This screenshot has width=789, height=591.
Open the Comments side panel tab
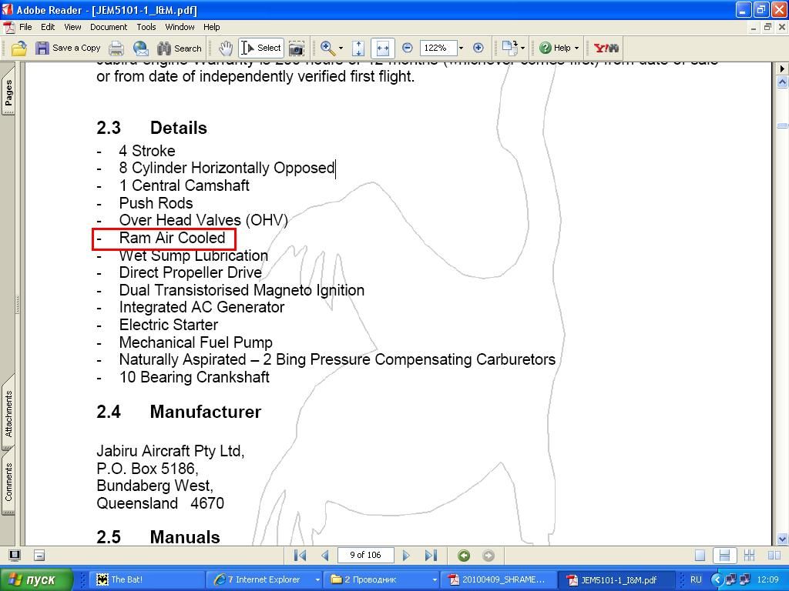[x=8, y=482]
